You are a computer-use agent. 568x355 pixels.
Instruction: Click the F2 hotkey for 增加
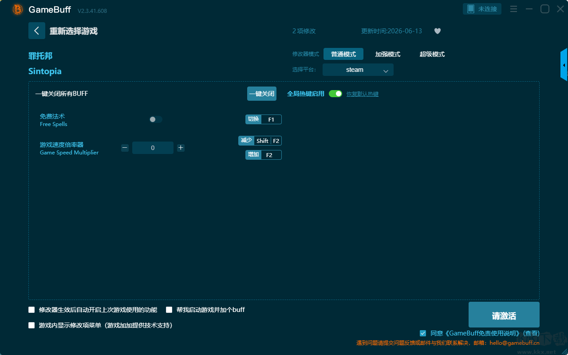click(x=271, y=155)
